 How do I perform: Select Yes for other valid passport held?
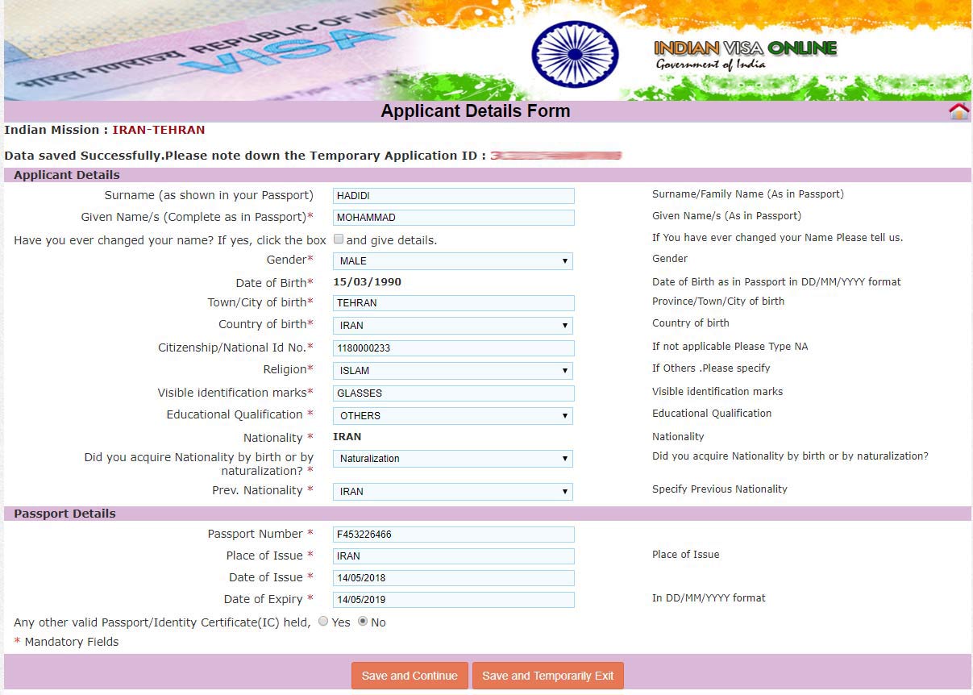(x=323, y=622)
